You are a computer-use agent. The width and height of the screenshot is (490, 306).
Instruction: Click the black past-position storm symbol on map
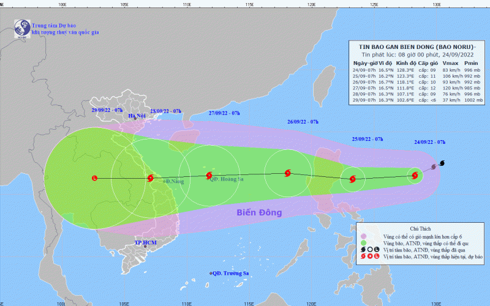(442, 163)
